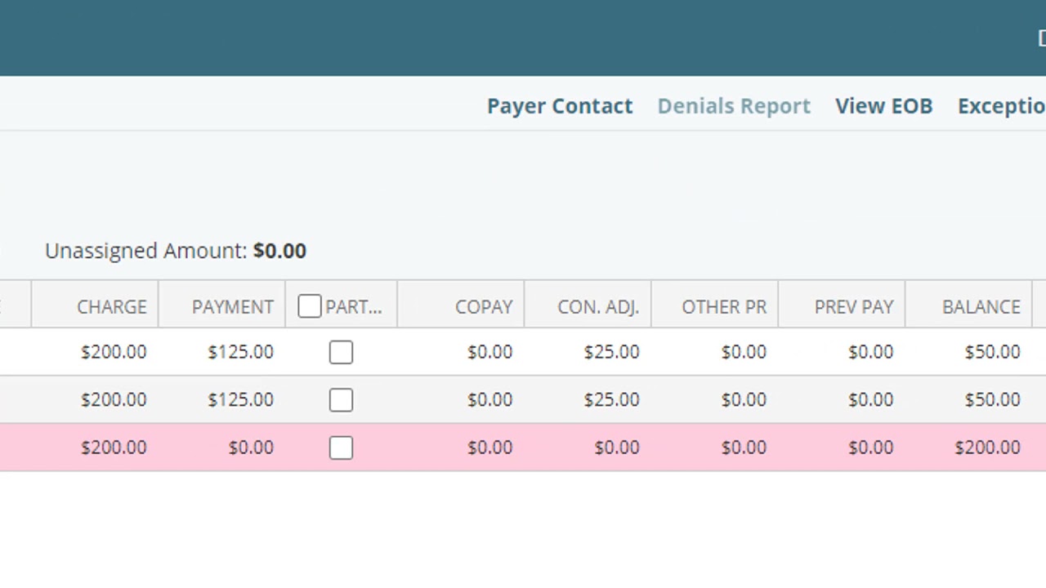1046x588 pixels.
Task: Click the $25.00 con. adj. in second row
Action: point(611,400)
